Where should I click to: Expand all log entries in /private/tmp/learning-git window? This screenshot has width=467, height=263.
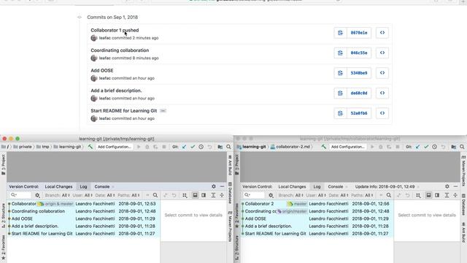[x=213, y=195]
